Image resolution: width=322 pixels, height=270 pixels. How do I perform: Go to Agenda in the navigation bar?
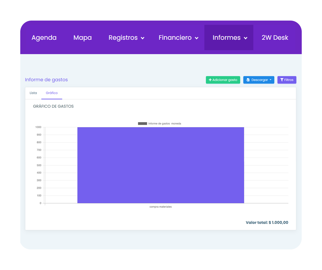coord(44,38)
